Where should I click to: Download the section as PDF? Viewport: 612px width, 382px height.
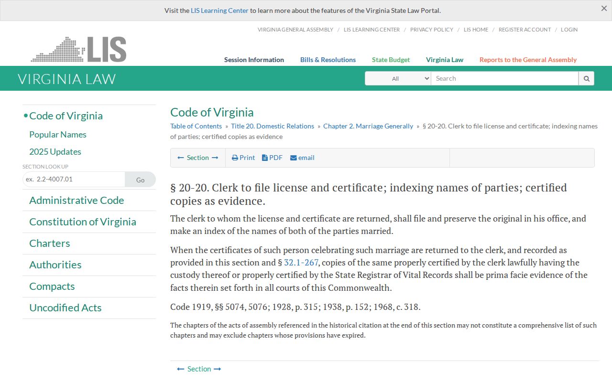[272, 158]
